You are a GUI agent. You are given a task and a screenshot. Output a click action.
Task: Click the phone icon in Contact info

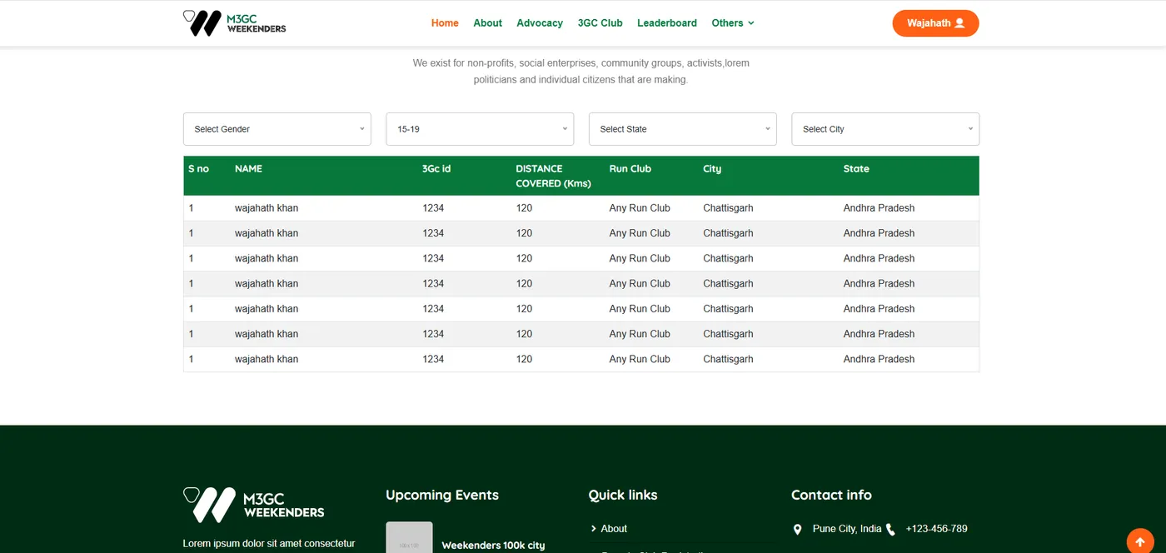coord(890,530)
